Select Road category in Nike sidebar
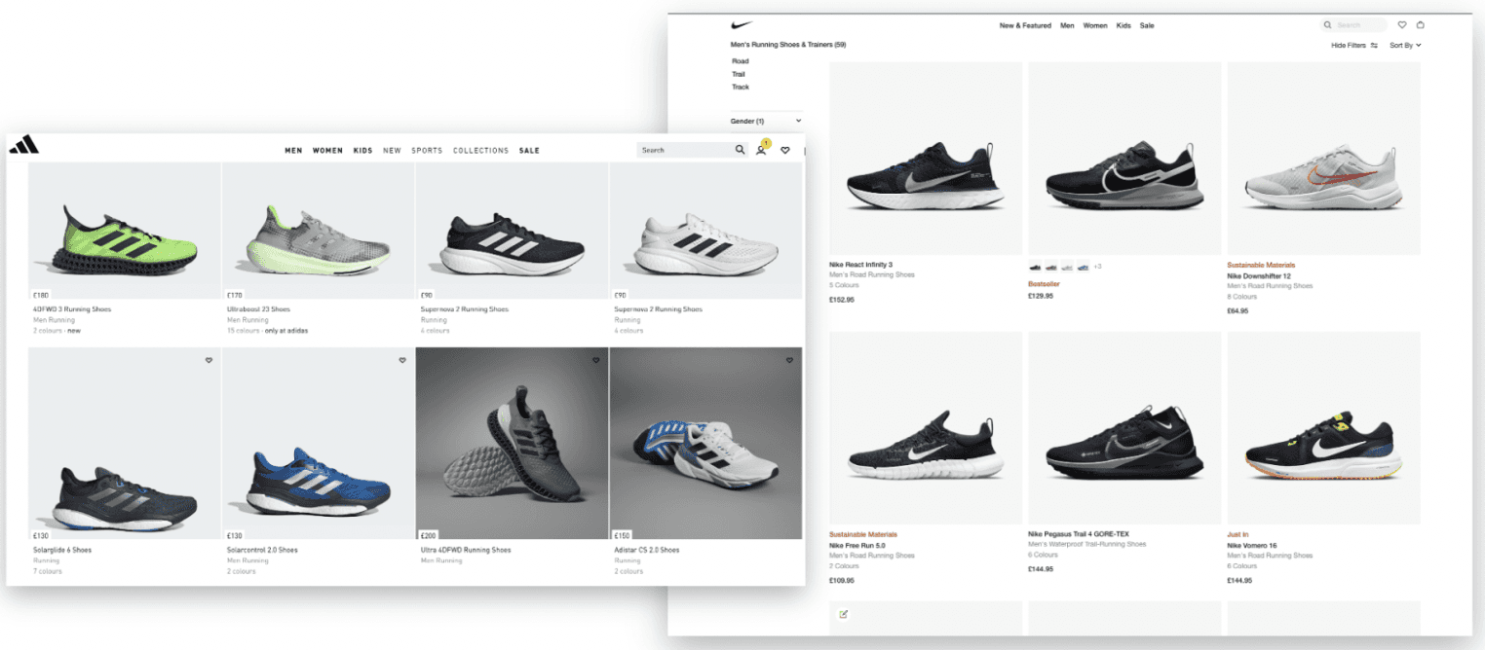This screenshot has width=1485, height=650. point(741,61)
